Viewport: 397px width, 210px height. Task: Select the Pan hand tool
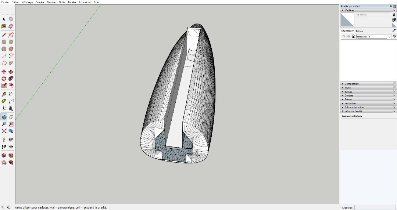pyautogui.click(x=11, y=117)
